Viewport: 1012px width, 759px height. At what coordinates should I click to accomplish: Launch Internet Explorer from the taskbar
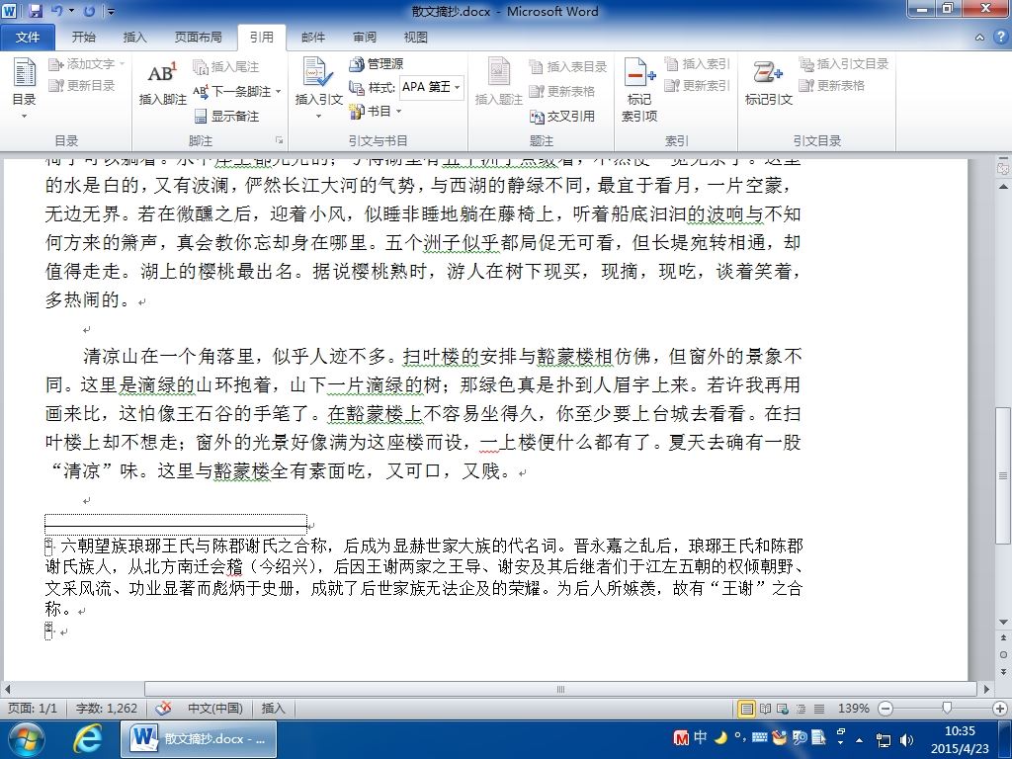(87, 739)
